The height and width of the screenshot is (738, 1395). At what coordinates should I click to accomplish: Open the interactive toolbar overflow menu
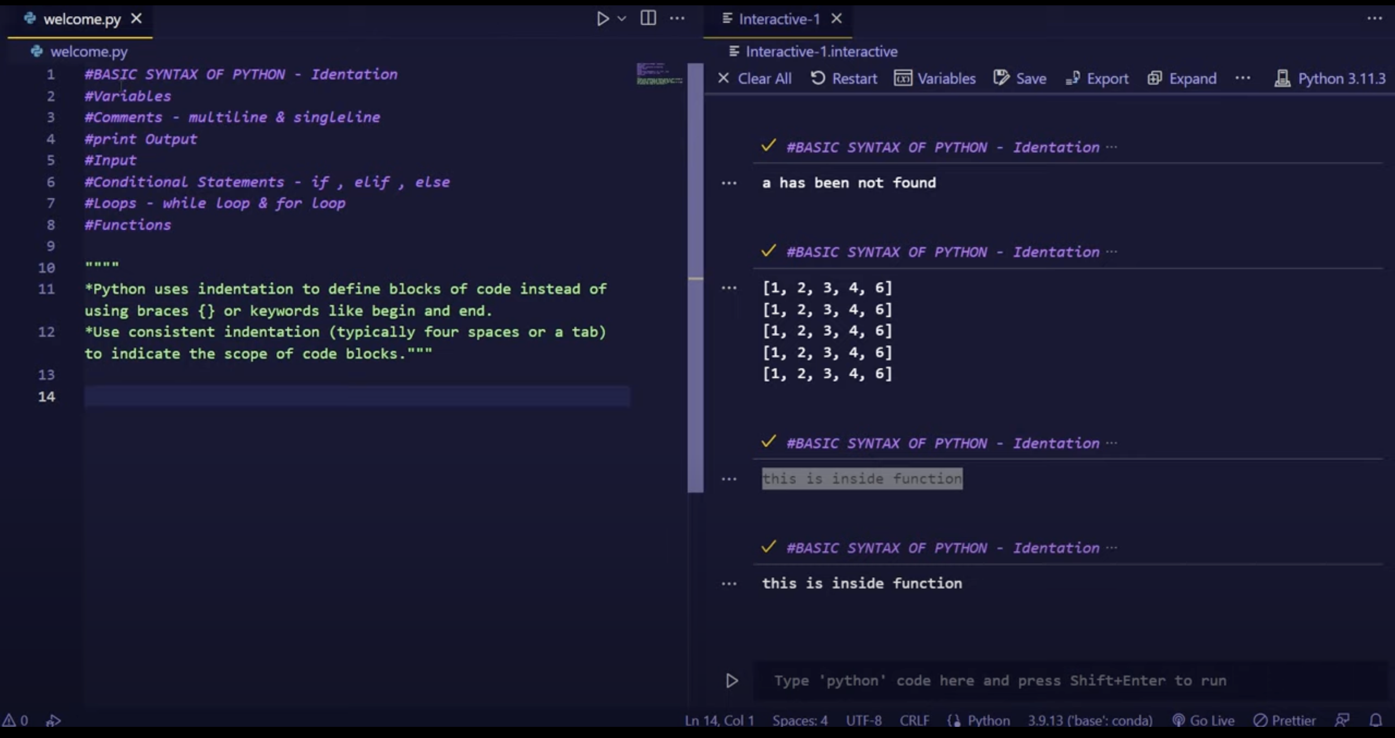1243,78
